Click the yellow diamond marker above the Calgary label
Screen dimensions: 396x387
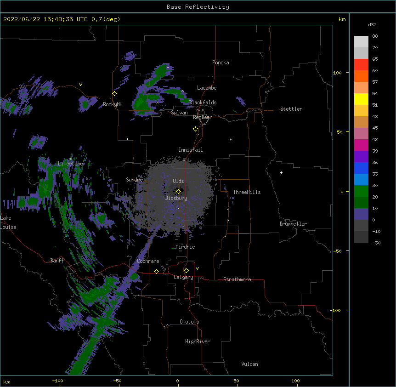186,271
